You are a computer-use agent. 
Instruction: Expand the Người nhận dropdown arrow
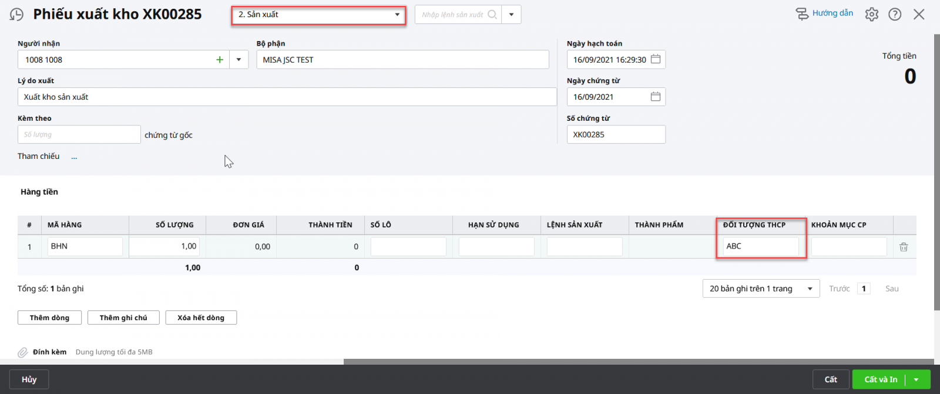point(239,60)
